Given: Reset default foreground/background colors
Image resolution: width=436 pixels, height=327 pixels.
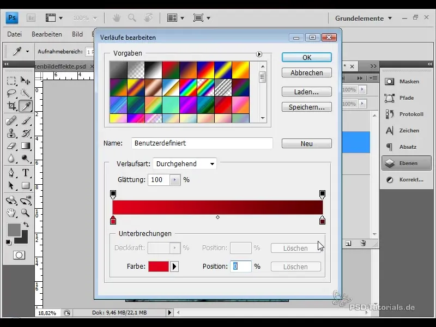Looking at the screenshot, I should tap(9, 243).
